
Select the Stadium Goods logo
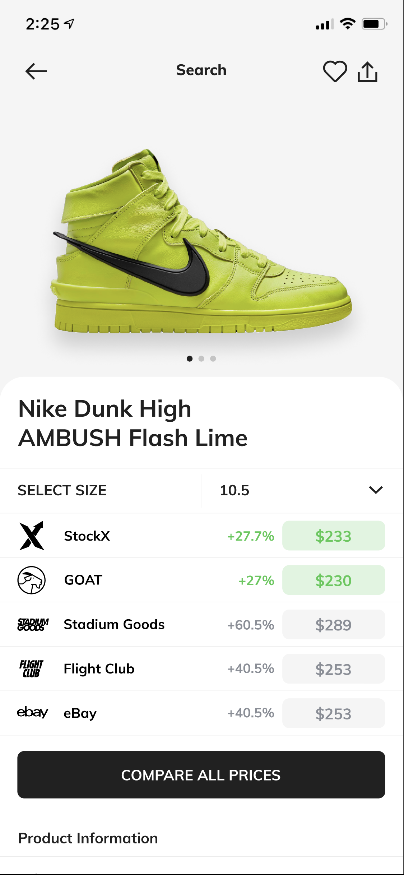pyautogui.click(x=33, y=624)
